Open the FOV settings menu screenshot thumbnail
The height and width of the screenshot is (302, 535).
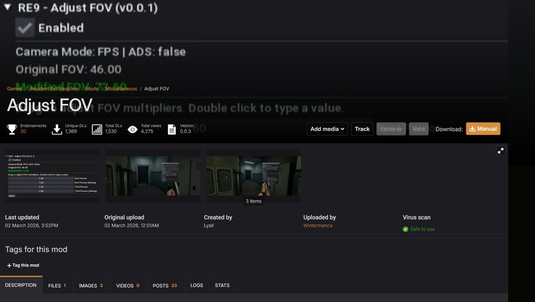[x=53, y=175]
